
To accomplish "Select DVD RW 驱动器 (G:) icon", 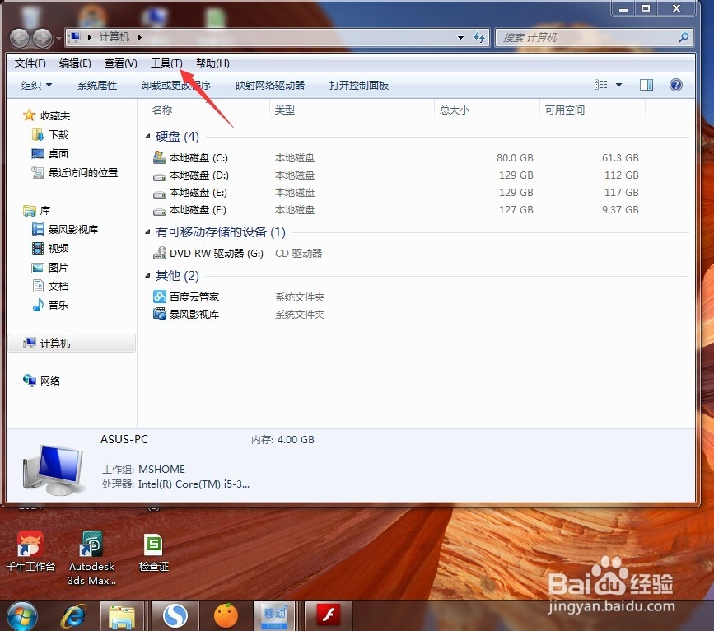I will tap(160, 253).
